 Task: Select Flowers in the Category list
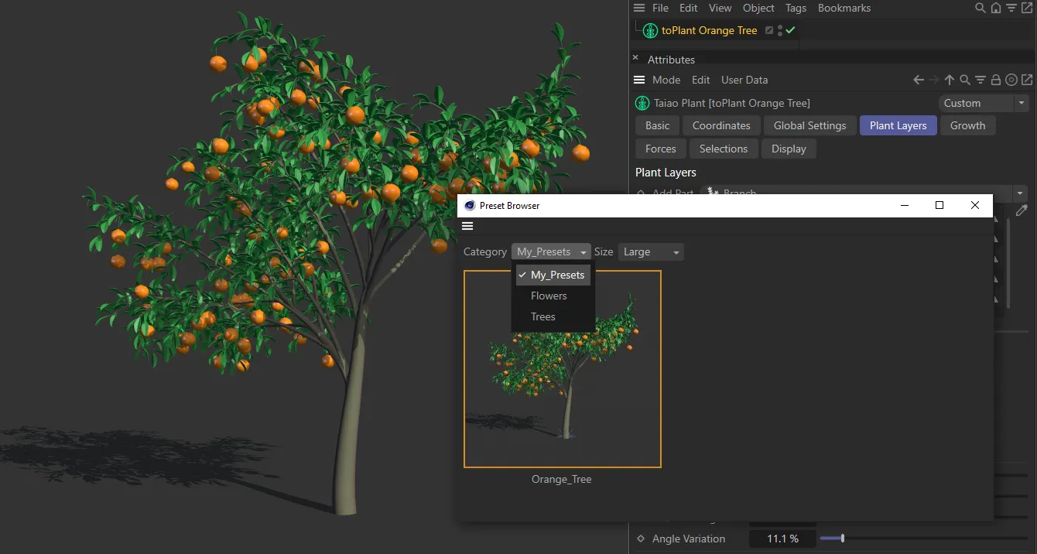pos(549,296)
